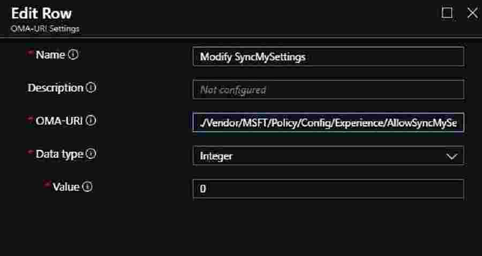Click the Description info icon

pyautogui.click(x=91, y=88)
